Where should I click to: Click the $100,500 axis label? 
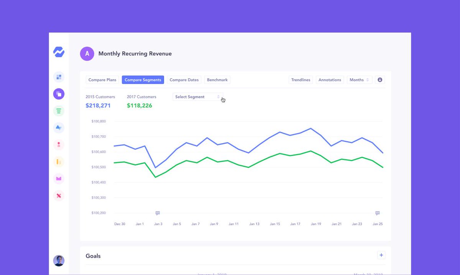pos(99,167)
